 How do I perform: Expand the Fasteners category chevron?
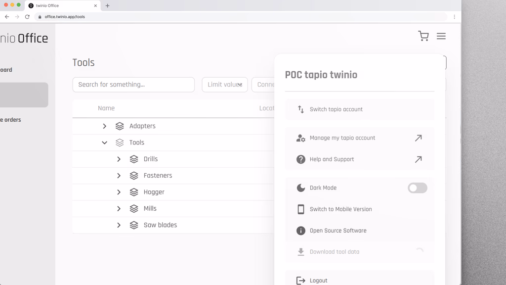tap(119, 176)
